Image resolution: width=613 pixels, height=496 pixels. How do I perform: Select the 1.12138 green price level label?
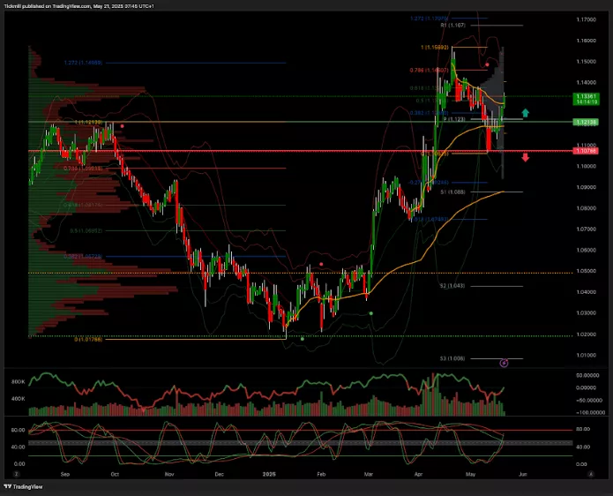coord(585,122)
